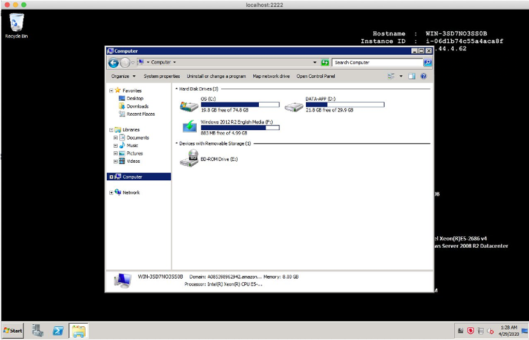Expand the Documents library node

[x=115, y=137]
